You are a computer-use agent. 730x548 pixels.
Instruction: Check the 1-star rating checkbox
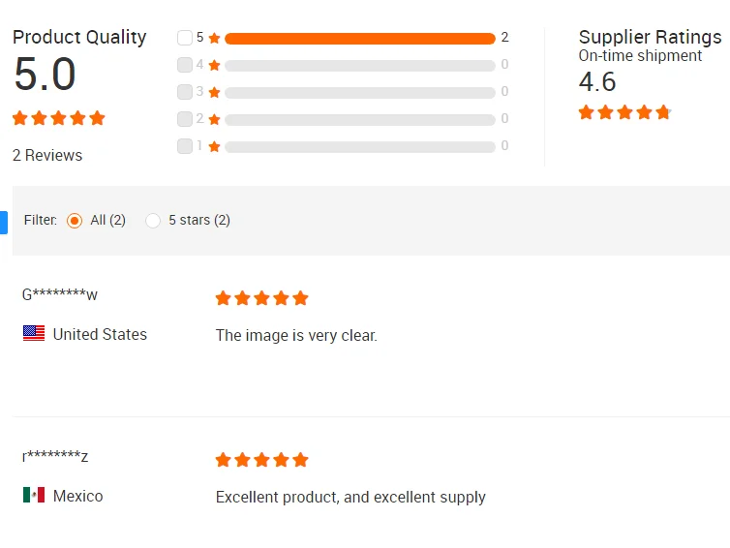tap(185, 146)
